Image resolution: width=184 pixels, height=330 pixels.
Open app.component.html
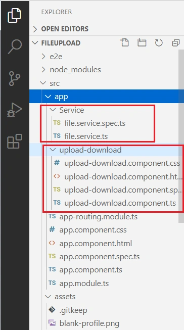coord(96,243)
